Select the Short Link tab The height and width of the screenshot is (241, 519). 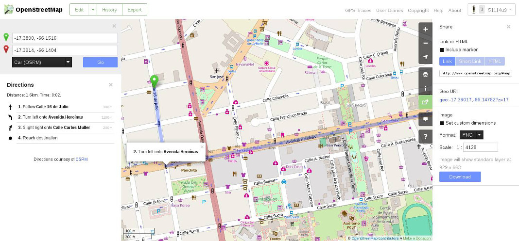pyautogui.click(x=470, y=62)
